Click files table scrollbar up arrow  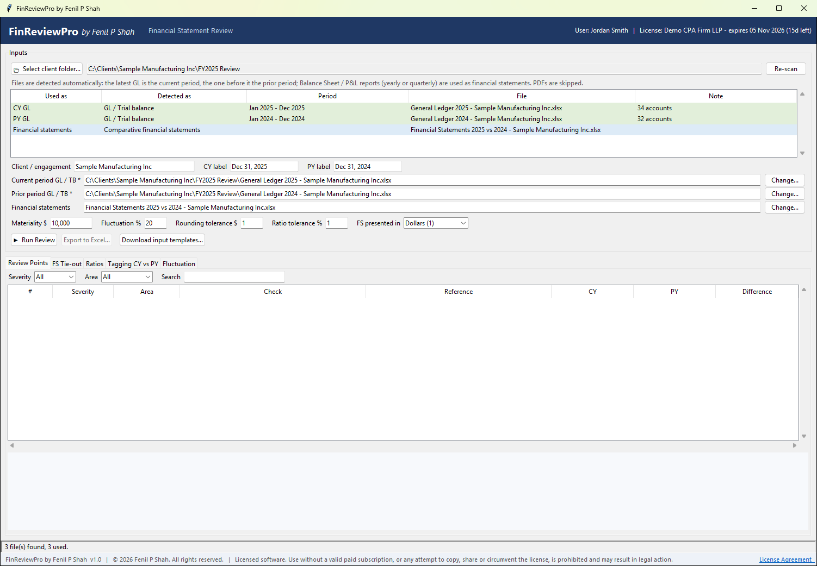[x=802, y=94]
